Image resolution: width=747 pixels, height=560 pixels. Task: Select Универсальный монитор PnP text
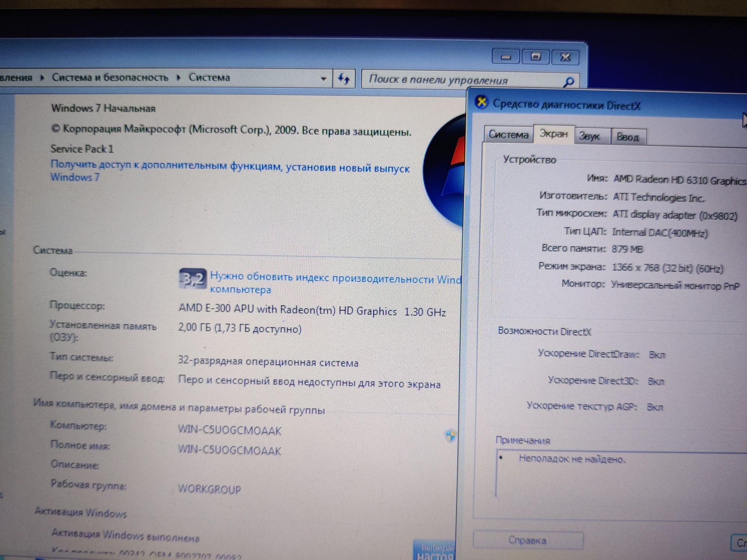675,286
